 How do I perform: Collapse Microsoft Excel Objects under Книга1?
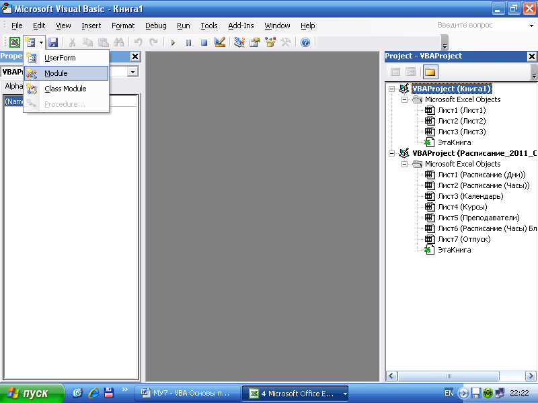[x=405, y=99]
